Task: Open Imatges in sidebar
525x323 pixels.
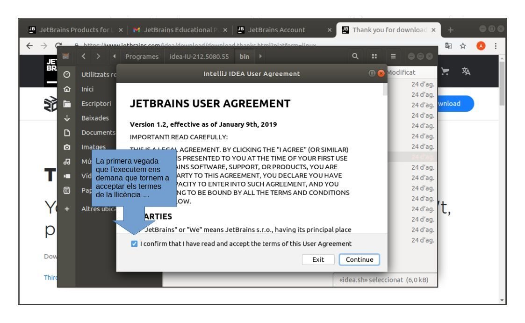Action: point(93,147)
